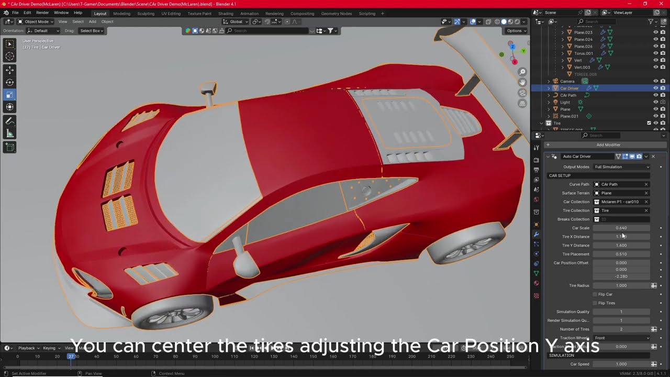Expand the Camera tree item
Viewport: 670px width, 377px height.
tap(549, 81)
